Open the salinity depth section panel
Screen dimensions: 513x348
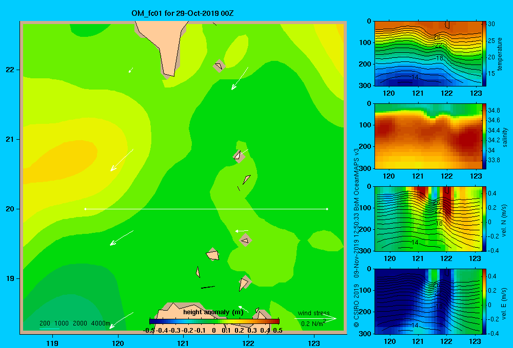pos(428,136)
